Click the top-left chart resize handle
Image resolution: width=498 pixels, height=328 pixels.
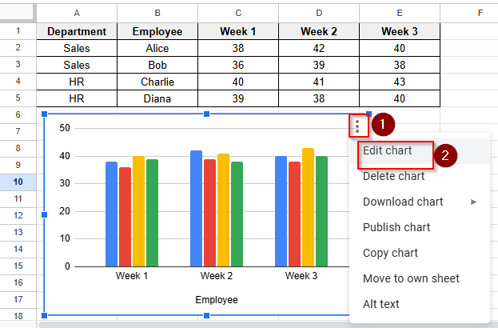click(45, 114)
